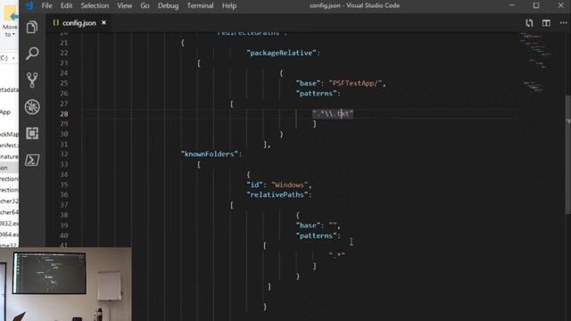
Task: Open the Source Control view
Action: (x=32, y=80)
